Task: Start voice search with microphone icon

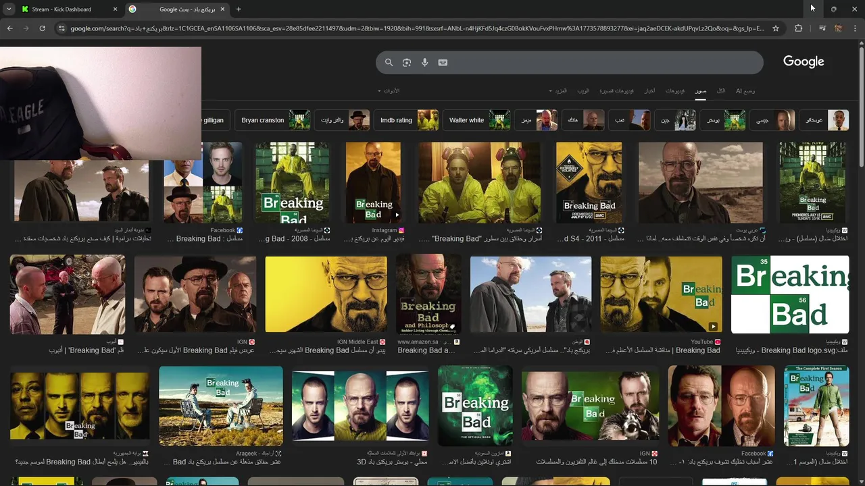Action: click(424, 62)
